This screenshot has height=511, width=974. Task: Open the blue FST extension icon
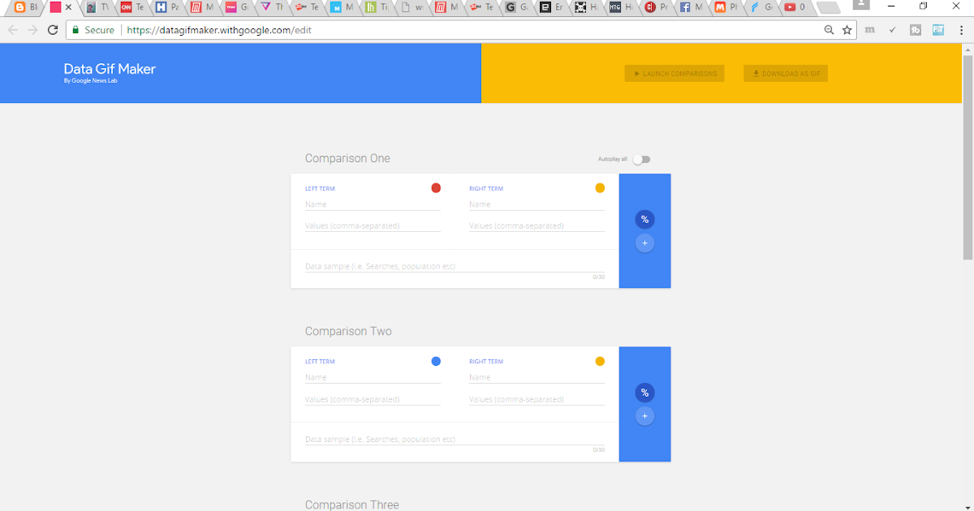pyautogui.click(x=938, y=30)
